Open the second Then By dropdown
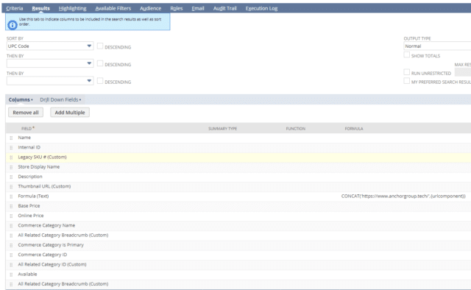 point(50,81)
